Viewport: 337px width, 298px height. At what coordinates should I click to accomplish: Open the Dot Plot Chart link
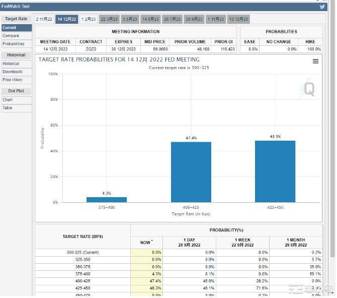[8, 100]
